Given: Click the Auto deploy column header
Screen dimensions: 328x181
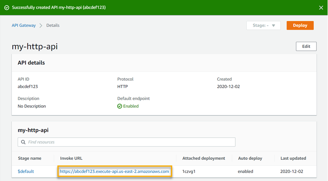Looking at the screenshot, I should pos(250,158).
